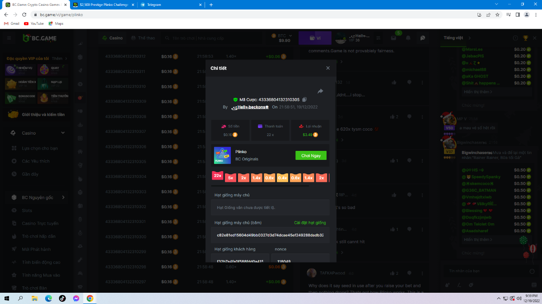542x304 pixels.
Task: Close the Chi tiết dialog
Action: (328, 68)
